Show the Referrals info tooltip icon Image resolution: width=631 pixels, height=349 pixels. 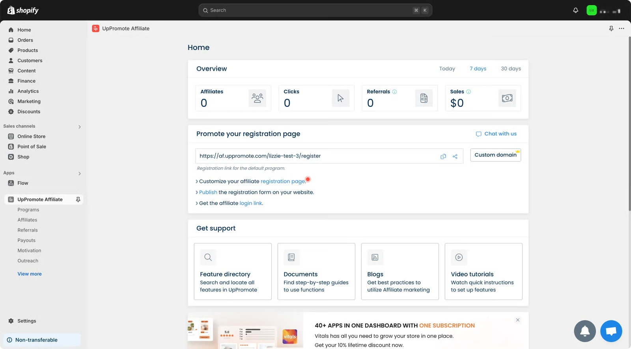(x=394, y=92)
